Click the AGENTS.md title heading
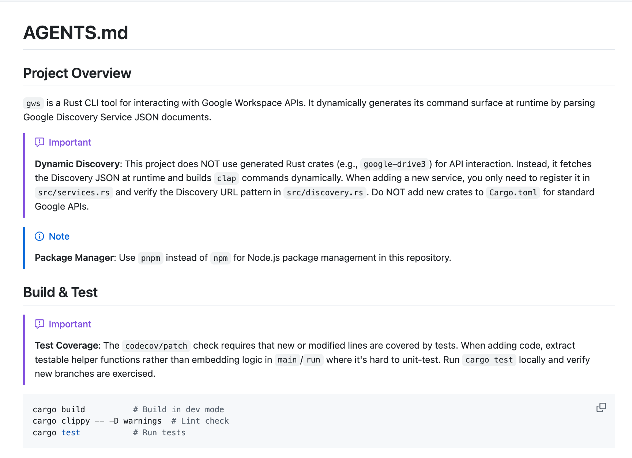The height and width of the screenshot is (458, 632). pyautogui.click(x=76, y=33)
